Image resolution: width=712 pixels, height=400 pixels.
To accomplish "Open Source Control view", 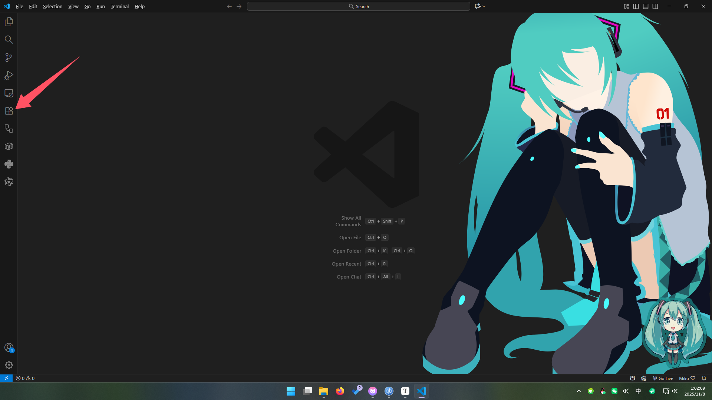I will click(x=9, y=57).
